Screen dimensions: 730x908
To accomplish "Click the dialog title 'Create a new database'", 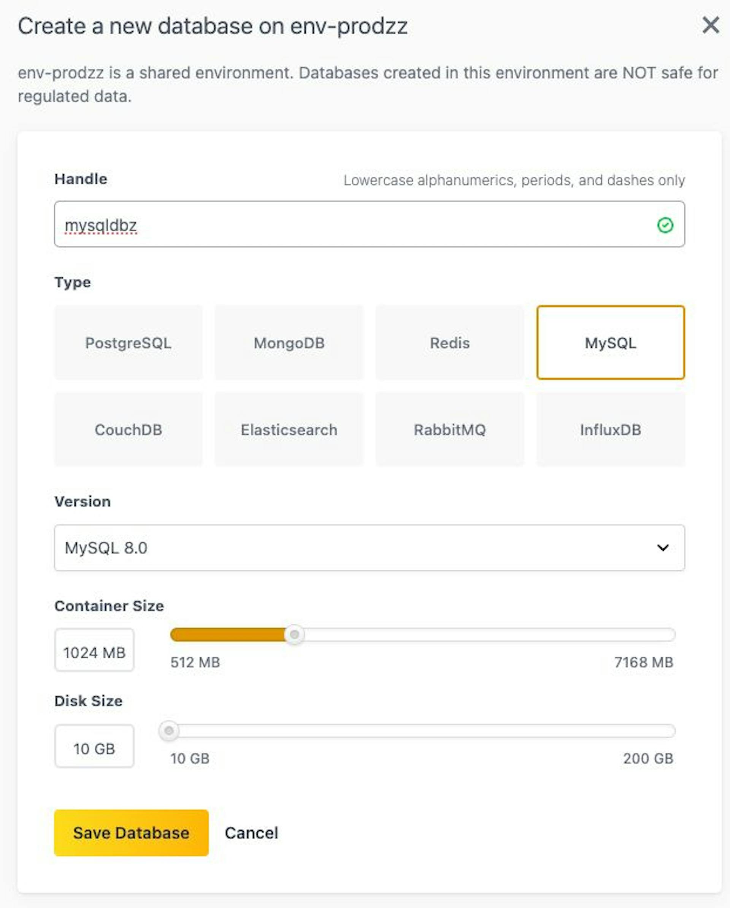I will click(x=213, y=26).
